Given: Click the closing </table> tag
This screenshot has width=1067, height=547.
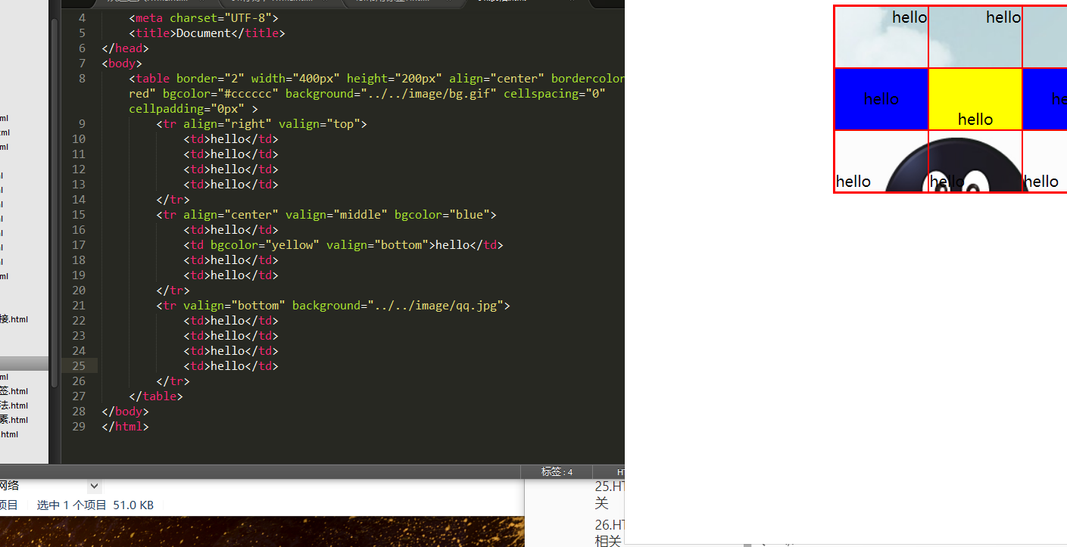Looking at the screenshot, I should pyautogui.click(x=156, y=396).
